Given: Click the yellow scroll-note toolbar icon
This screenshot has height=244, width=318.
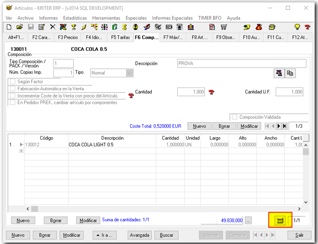Looking at the screenshot, I should click(247, 27).
